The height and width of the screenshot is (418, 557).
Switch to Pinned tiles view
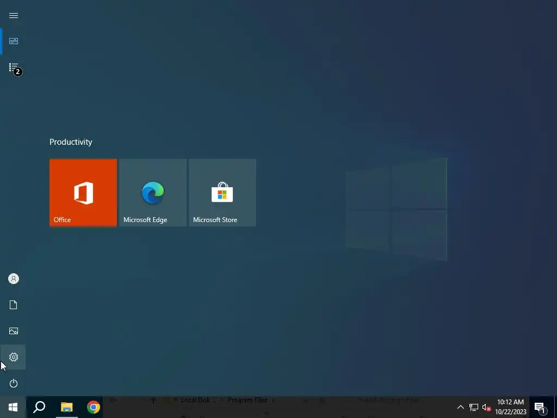pyautogui.click(x=14, y=41)
